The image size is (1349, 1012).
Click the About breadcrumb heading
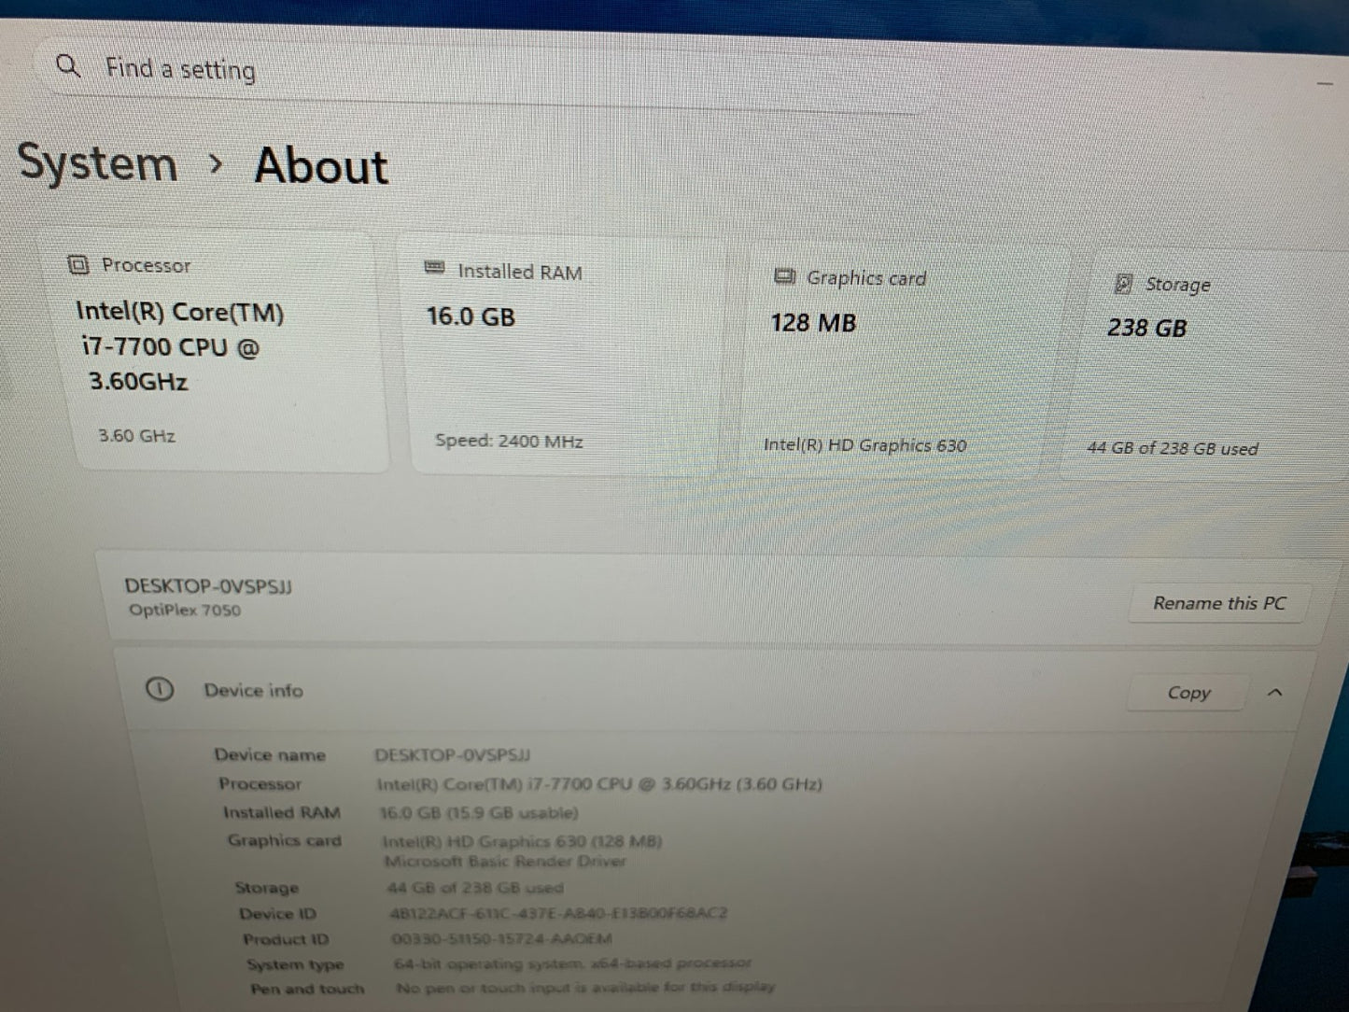[x=321, y=166]
